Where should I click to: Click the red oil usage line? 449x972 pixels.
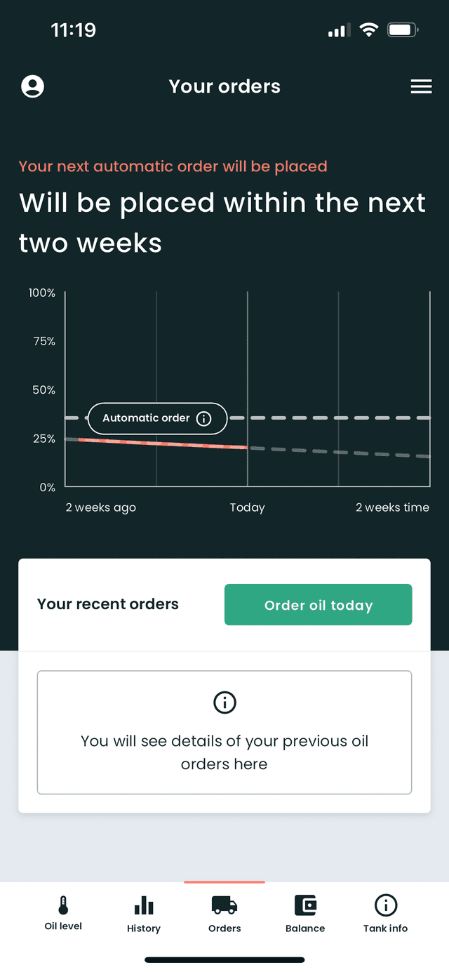[x=163, y=444]
